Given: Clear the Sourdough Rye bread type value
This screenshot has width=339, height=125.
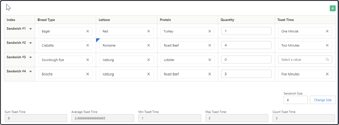Looking at the screenshot, I should click(x=87, y=60).
